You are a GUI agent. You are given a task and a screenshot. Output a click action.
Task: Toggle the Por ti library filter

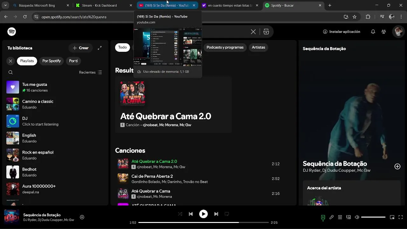(73, 61)
